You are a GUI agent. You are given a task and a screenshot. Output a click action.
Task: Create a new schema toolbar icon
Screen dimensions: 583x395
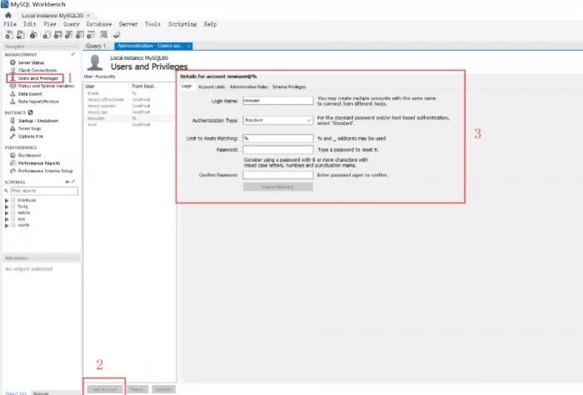click(x=47, y=35)
